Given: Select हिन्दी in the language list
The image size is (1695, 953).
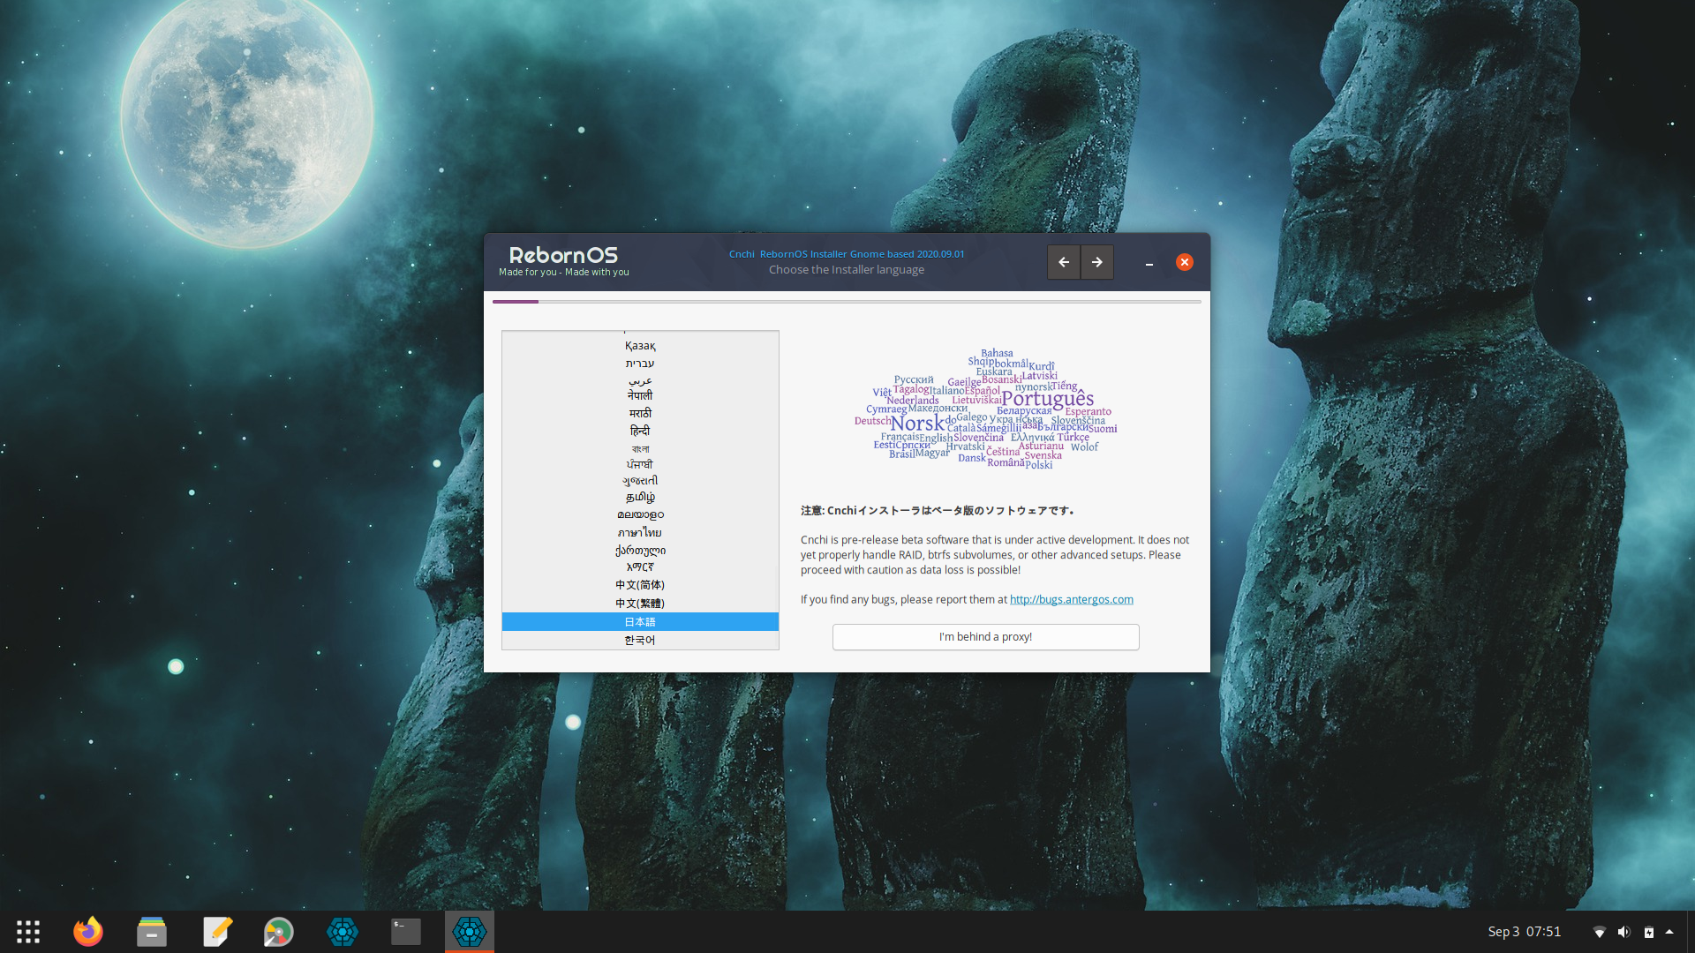Looking at the screenshot, I should pyautogui.click(x=640, y=431).
